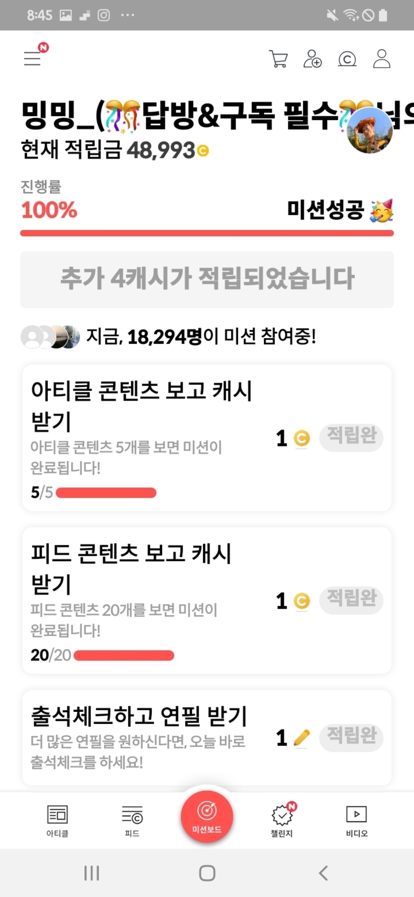Tap the add friend icon
Screen dimensions: 414x897
[x=313, y=59]
